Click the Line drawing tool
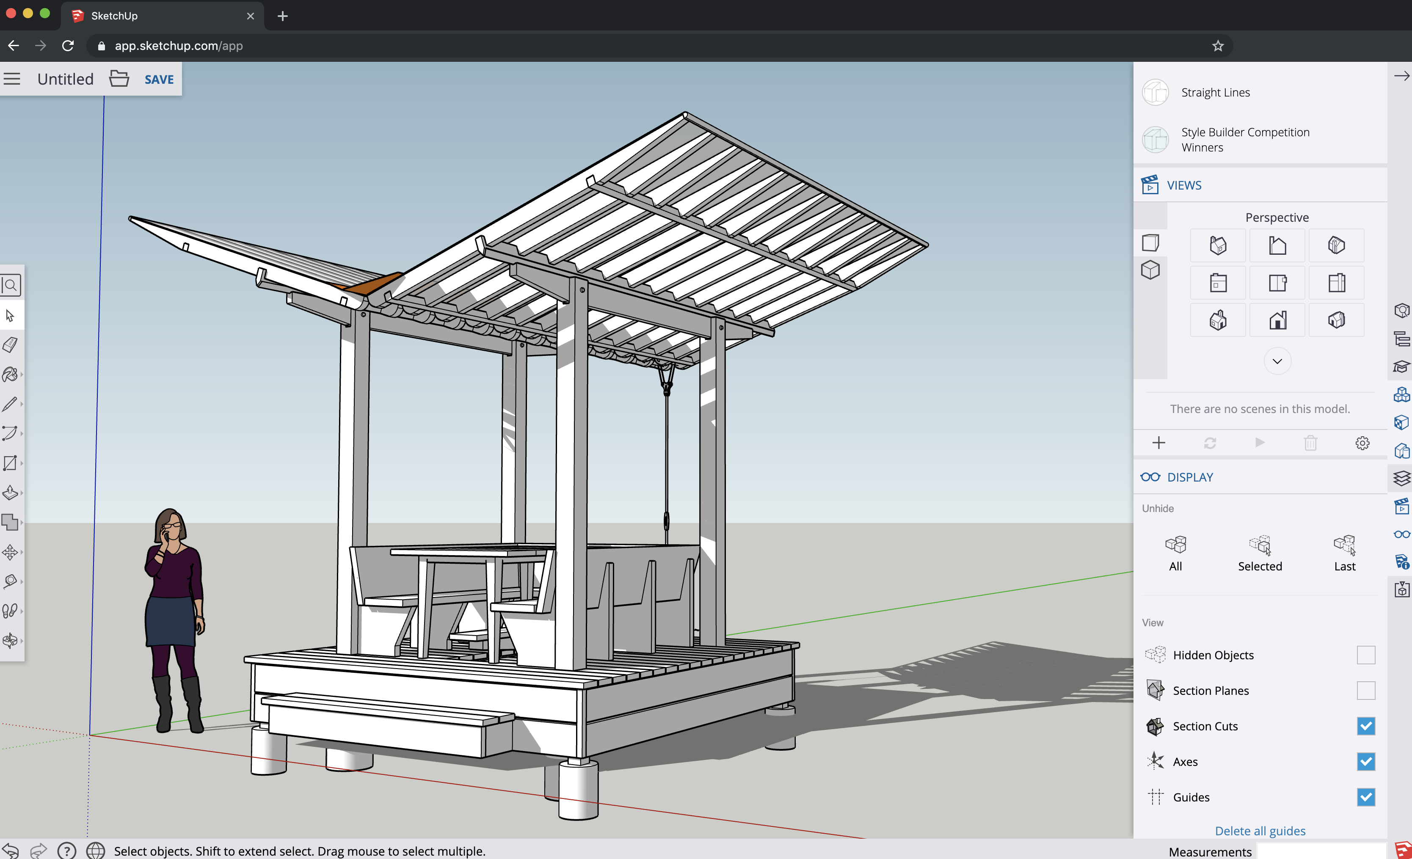 tap(11, 404)
